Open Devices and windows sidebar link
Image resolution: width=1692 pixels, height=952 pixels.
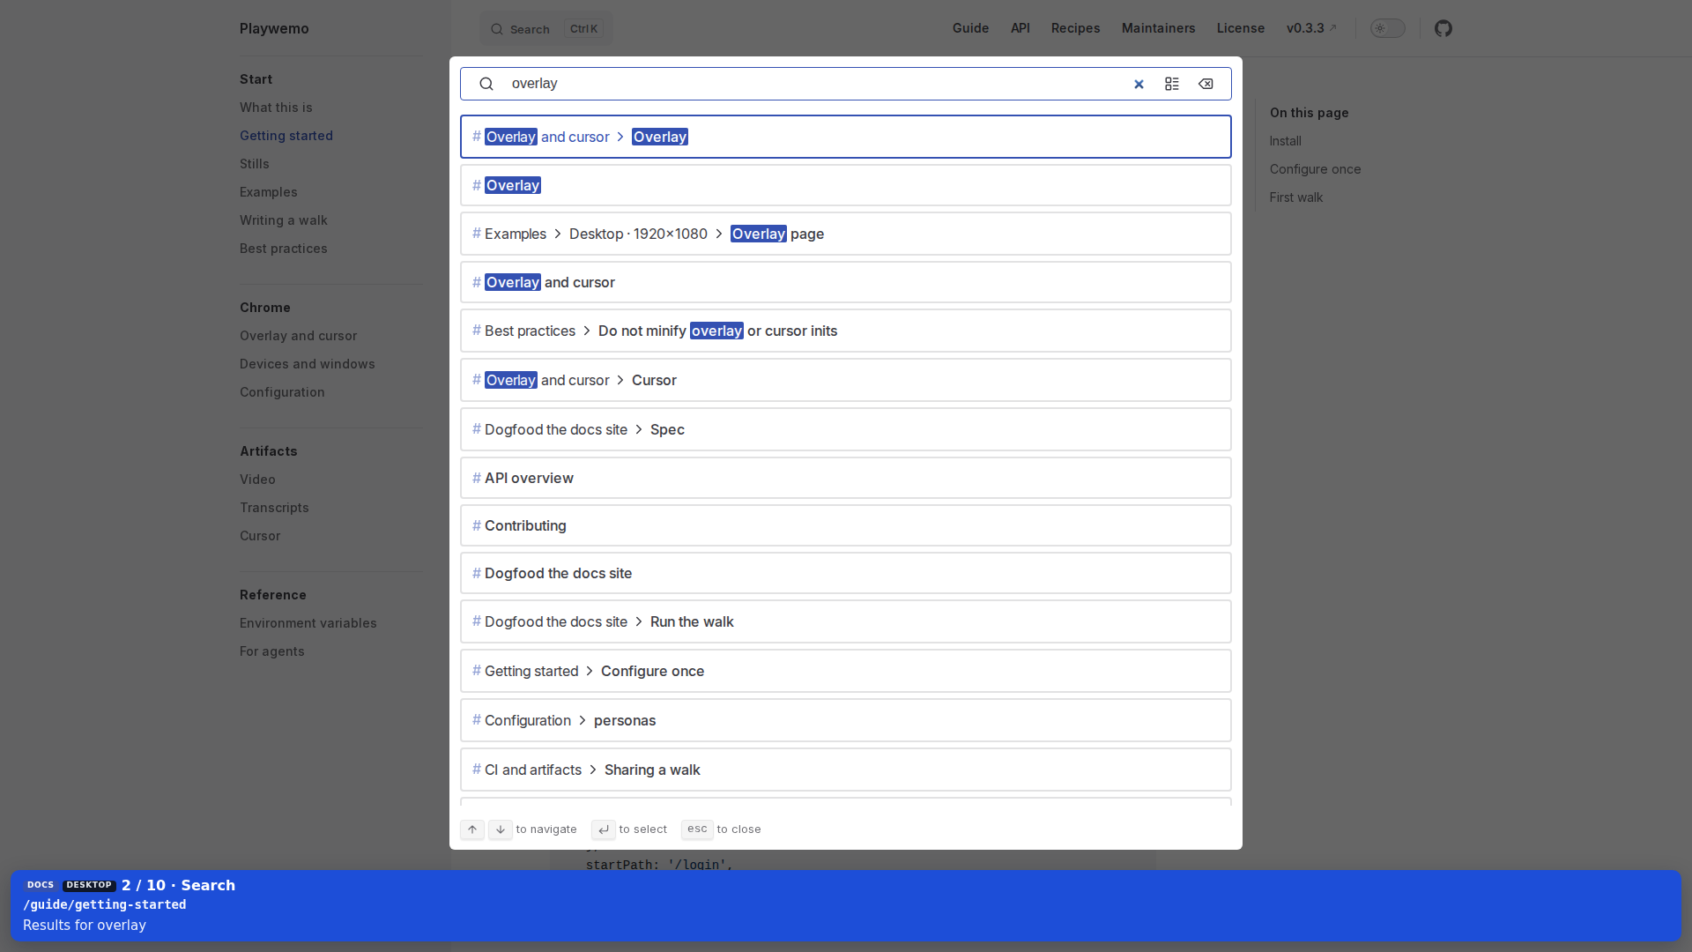308,364
